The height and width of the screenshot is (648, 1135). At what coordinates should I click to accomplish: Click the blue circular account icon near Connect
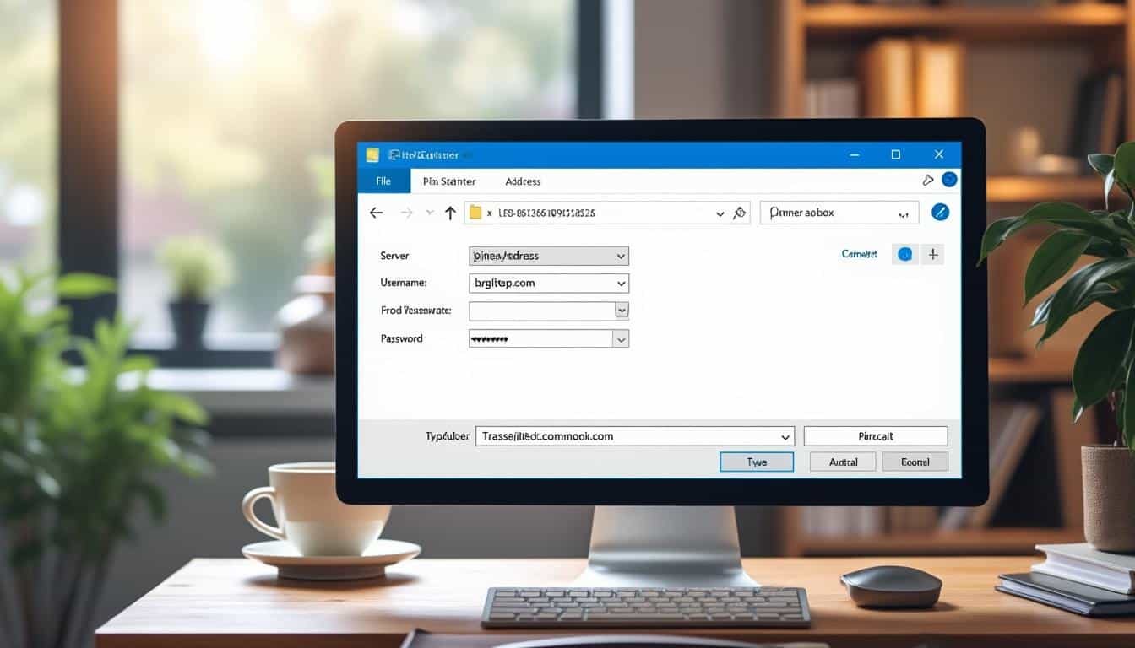904,253
